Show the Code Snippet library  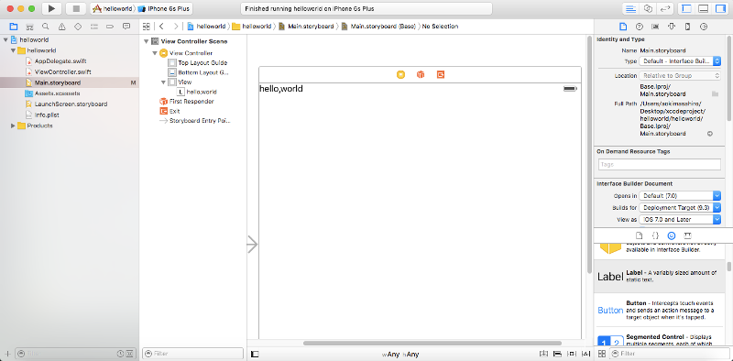click(x=655, y=235)
